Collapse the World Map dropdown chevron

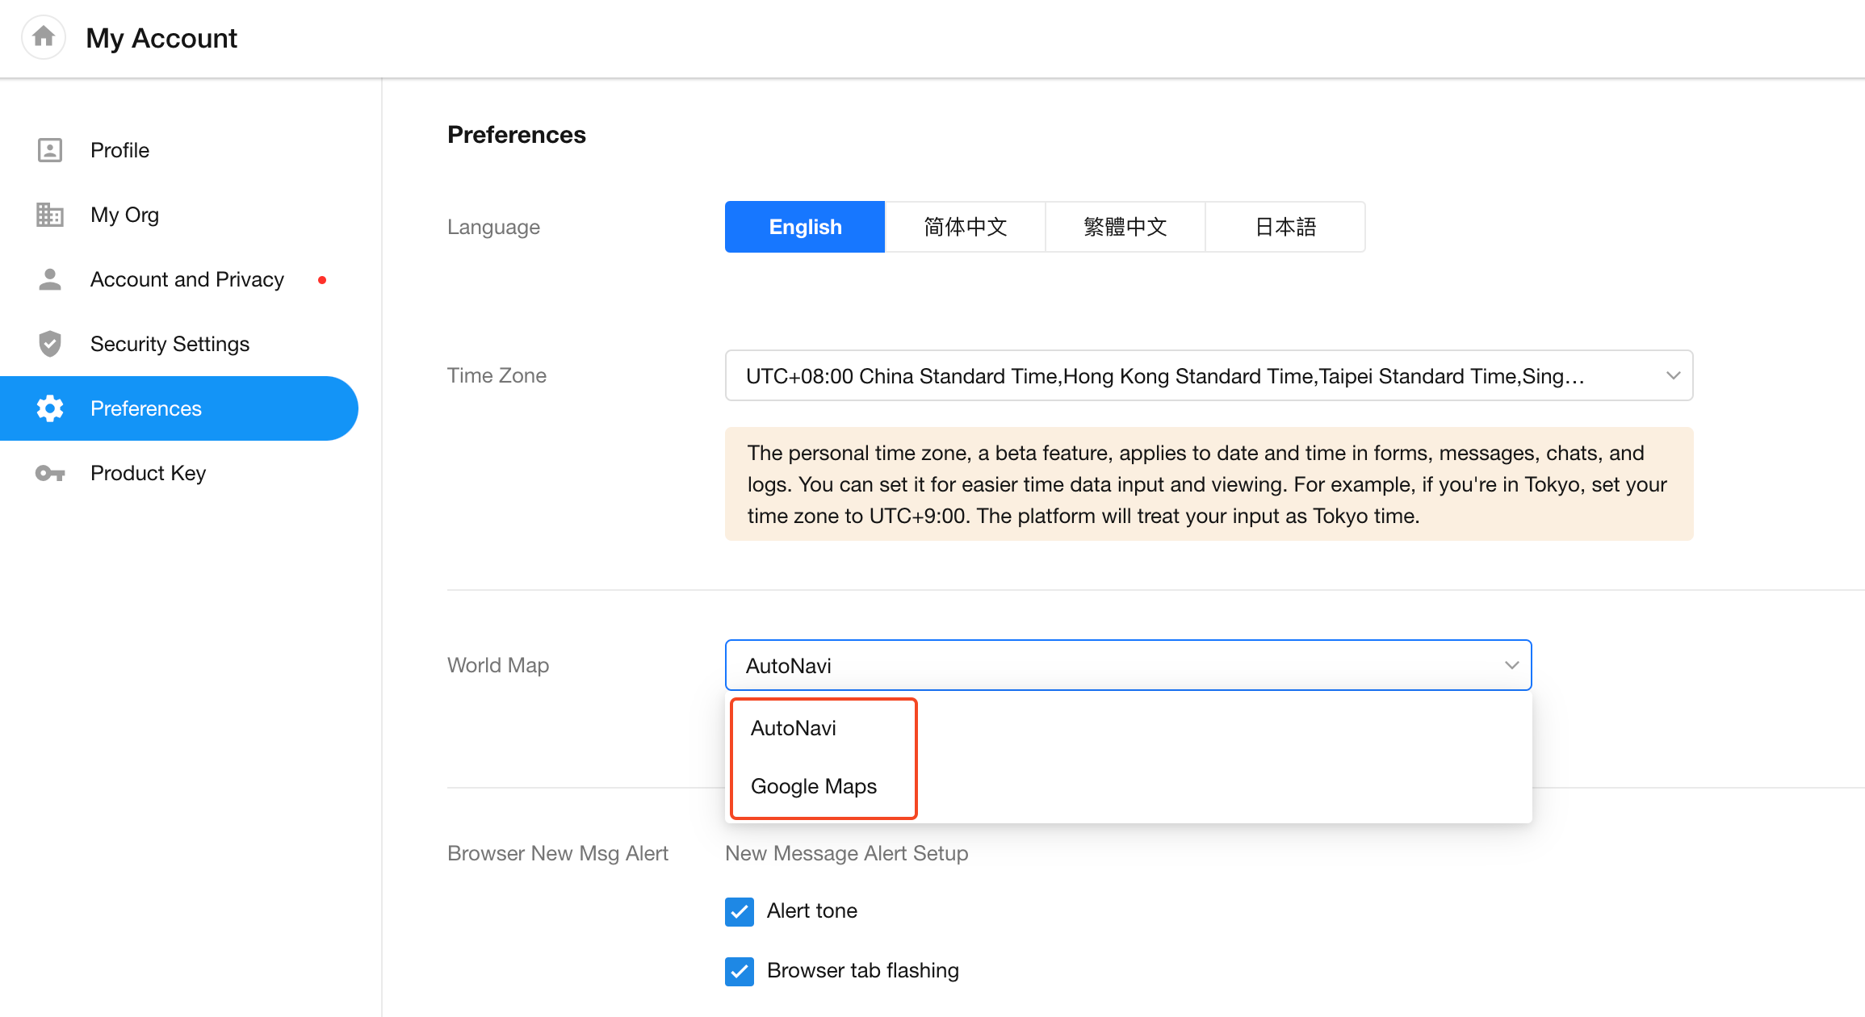pyautogui.click(x=1511, y=665)
